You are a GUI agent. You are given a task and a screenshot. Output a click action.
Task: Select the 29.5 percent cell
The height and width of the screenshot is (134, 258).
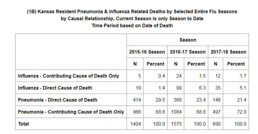point(155,100)
